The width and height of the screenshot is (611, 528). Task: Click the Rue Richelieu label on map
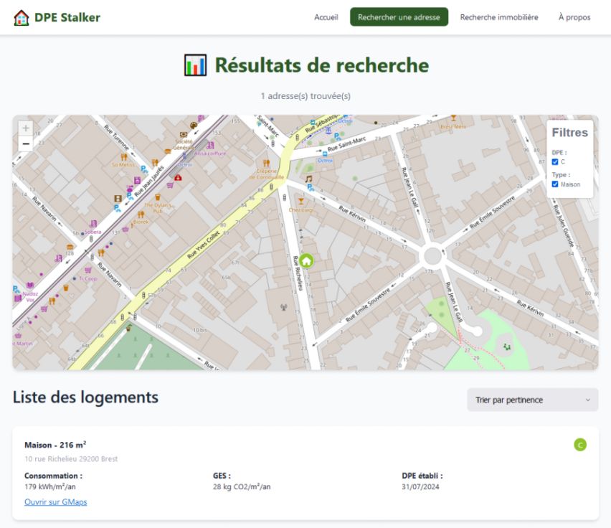coord(298,273)
